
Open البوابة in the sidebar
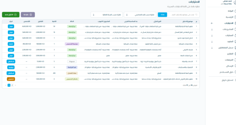click(x=230, y=11)
